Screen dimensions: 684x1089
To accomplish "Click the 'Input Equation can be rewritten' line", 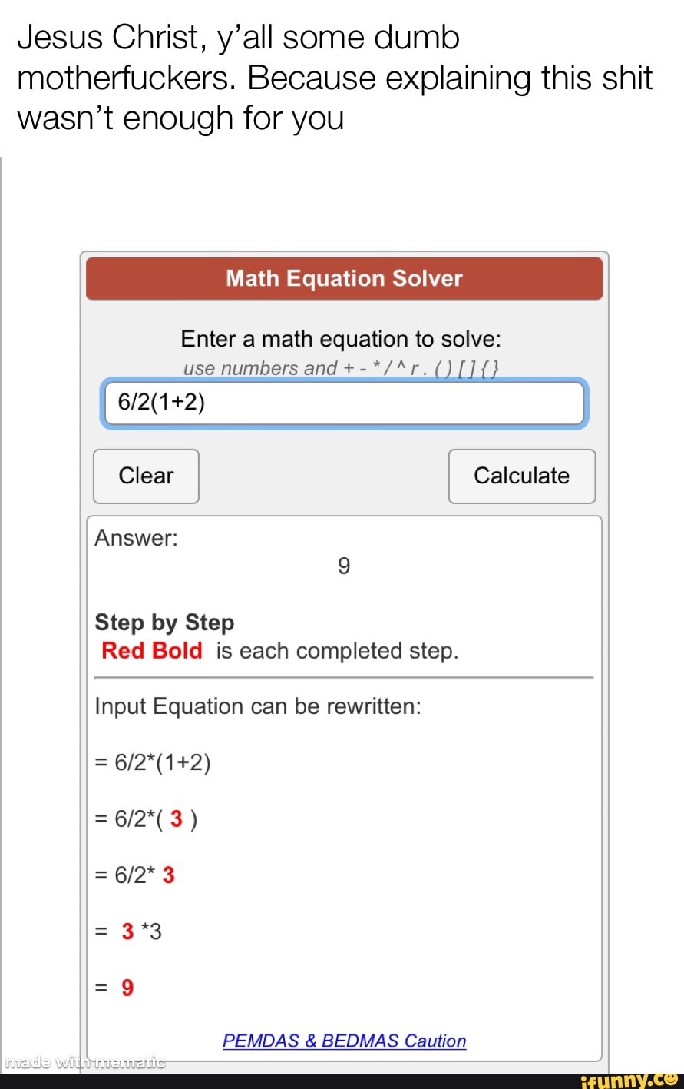I will coord(258,706).
